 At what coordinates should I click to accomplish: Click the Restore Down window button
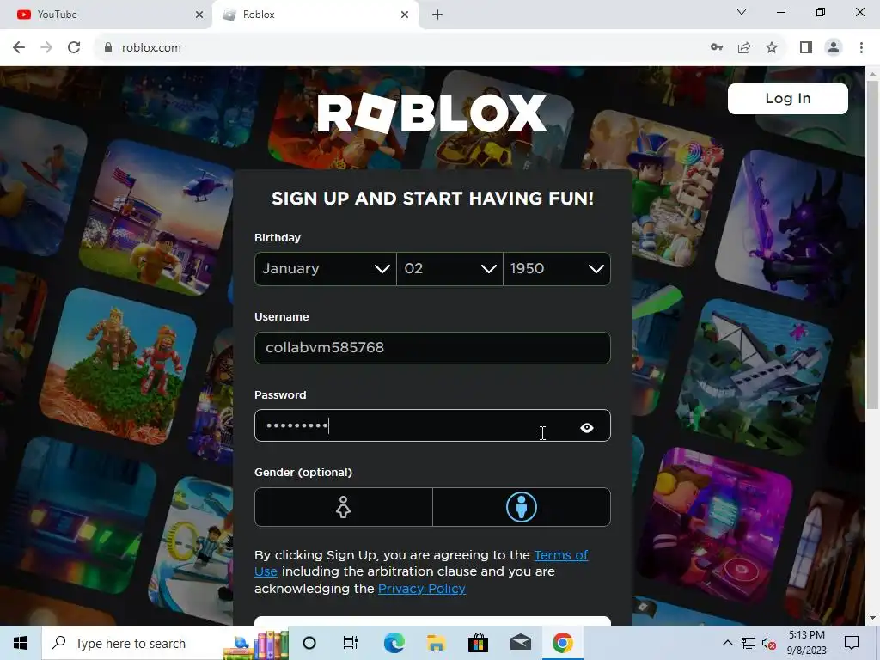click(x=821, y=12)
